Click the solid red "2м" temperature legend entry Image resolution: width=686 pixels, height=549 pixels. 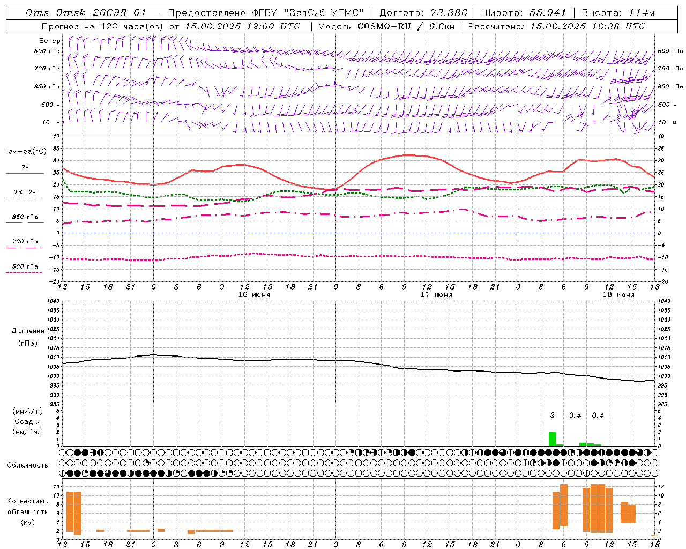point(25,168)
